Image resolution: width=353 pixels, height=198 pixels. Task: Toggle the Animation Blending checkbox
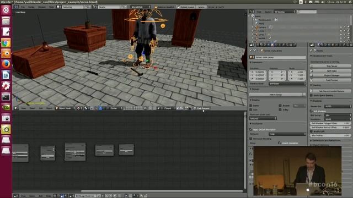click(x=251, y=139)
